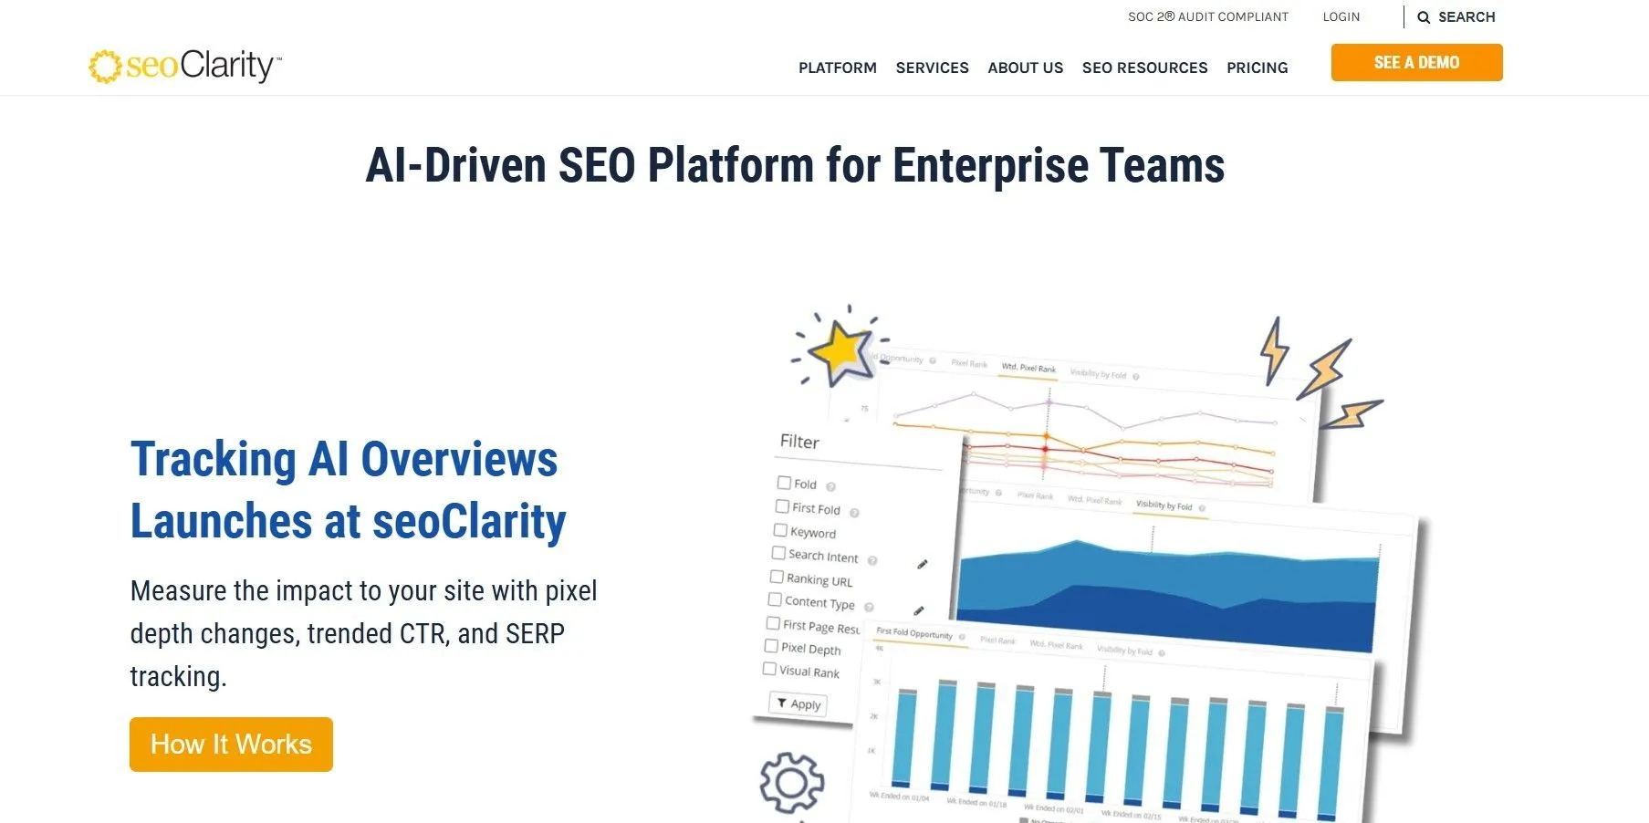Click the pencil icon beside Search Intent

tap(922, 565)
